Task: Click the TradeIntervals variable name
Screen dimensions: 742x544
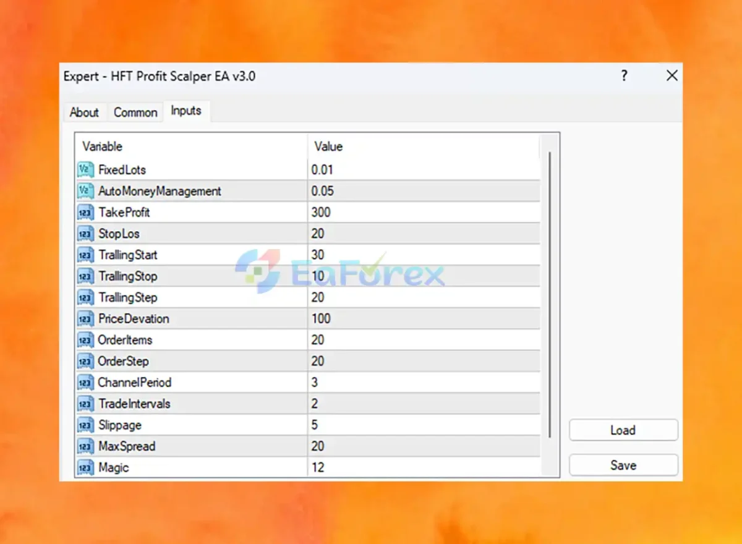Action: coord(134,404)
